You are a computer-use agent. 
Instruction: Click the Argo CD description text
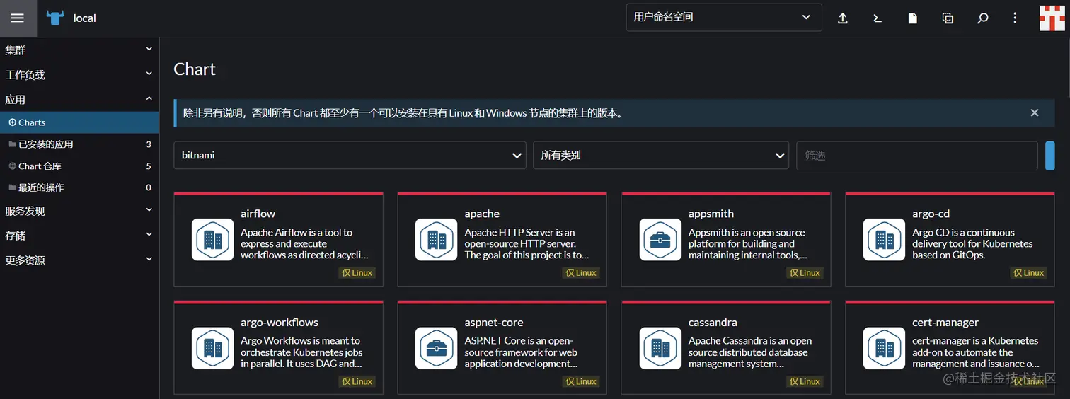tap(972, 243)
